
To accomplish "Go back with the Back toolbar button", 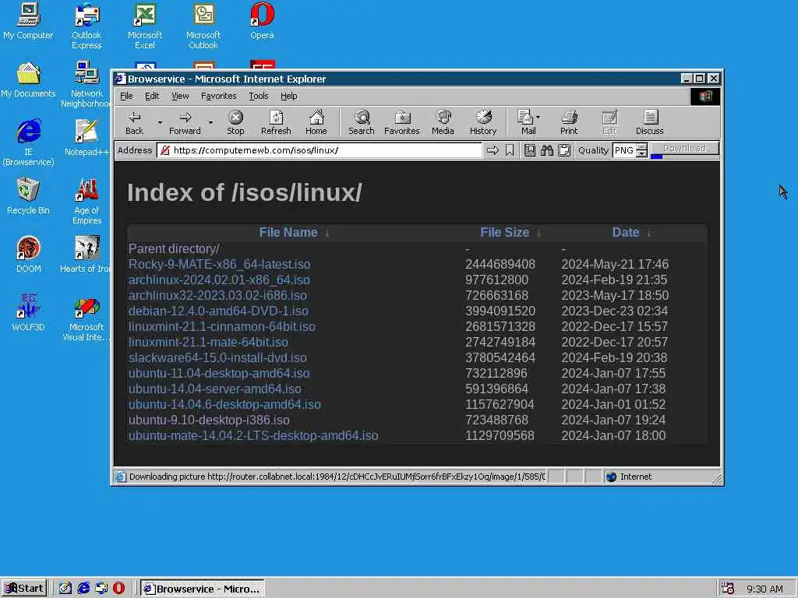I will pos(134,122).
